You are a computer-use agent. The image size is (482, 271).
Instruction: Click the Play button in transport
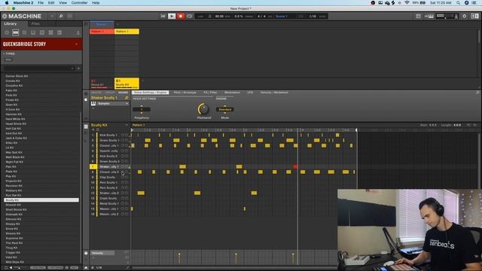click(172, 17)
